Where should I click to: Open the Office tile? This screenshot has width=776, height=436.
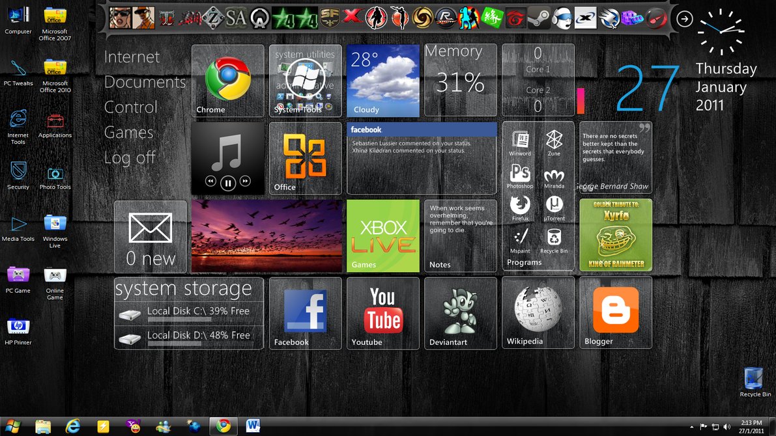305,158
